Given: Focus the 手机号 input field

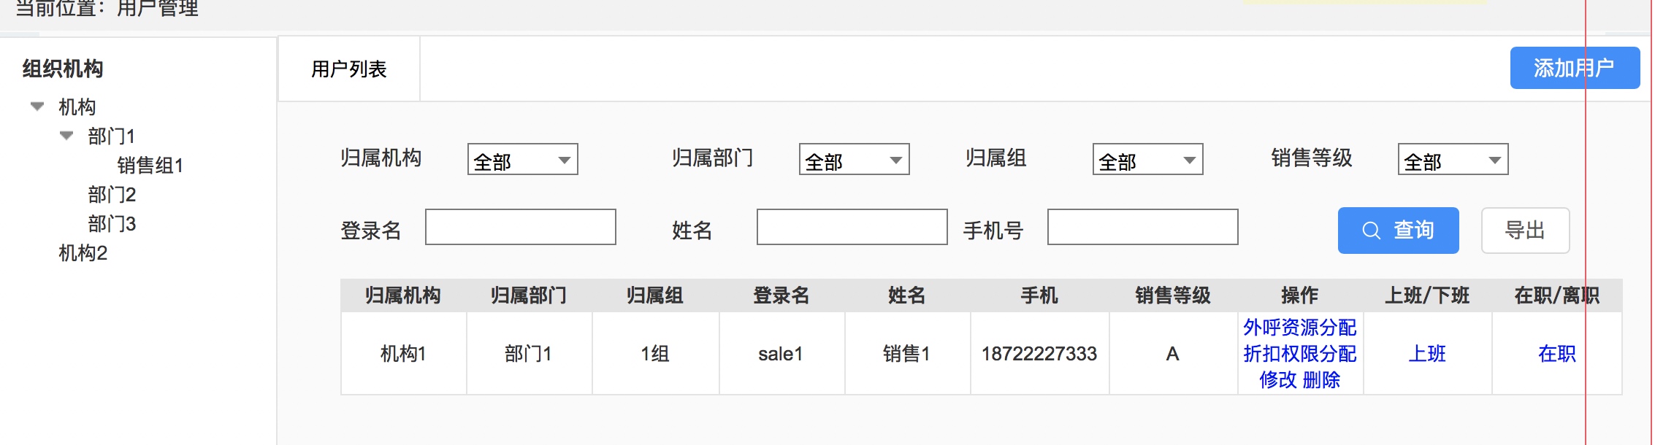Looking at the screenshot, I should pos(1143,227).
